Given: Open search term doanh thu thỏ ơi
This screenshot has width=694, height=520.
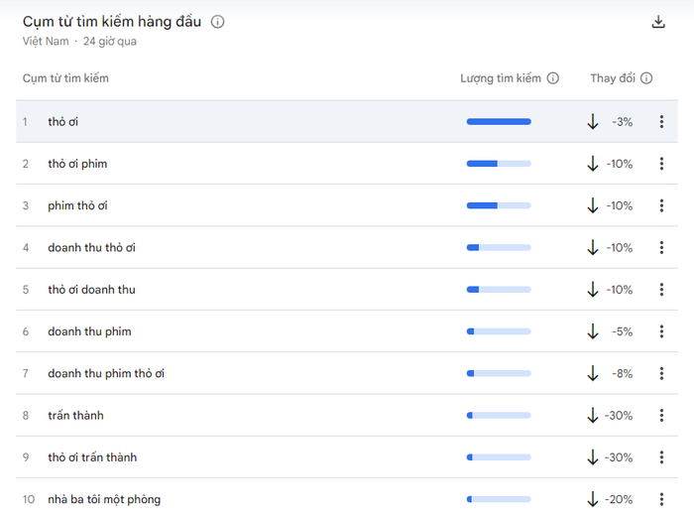Looking at the screenshot, I should (x=91, y=248).
